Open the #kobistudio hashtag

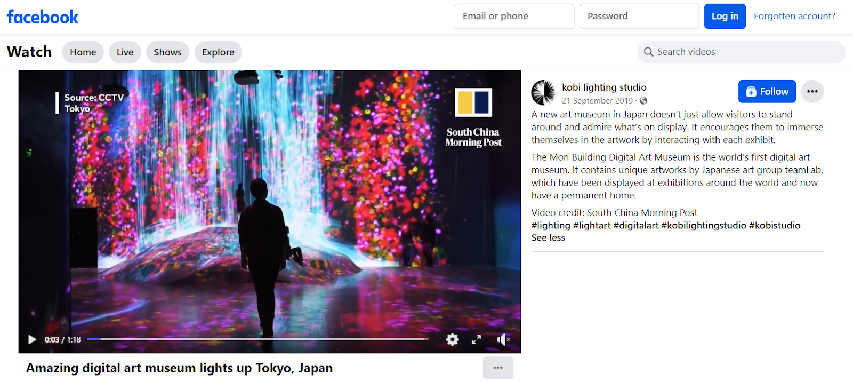pyautogui.click(x=775, y=225)
